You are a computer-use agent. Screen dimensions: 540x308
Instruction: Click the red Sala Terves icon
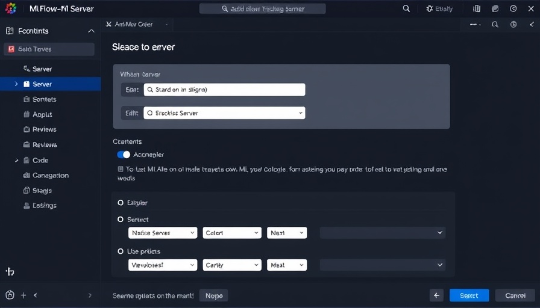(x=11, y=49)
